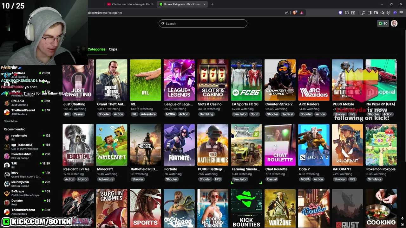Open the Sports category thumbnail

click(x=145, y=208)
